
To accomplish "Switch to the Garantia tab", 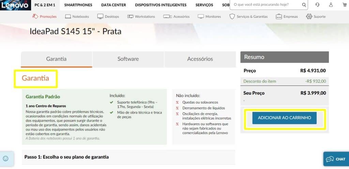I will click(56, 59).
